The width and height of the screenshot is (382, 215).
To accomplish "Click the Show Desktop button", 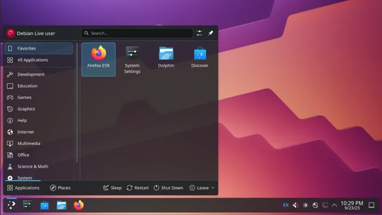I will coord(371,205).
